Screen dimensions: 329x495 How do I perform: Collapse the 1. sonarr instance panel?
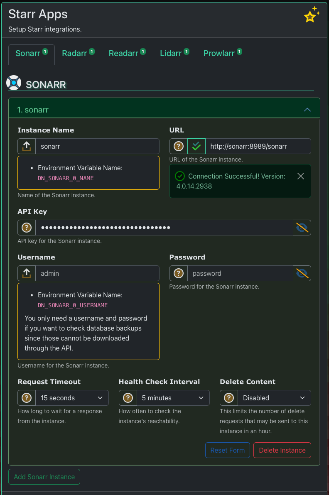click(307, 110)
